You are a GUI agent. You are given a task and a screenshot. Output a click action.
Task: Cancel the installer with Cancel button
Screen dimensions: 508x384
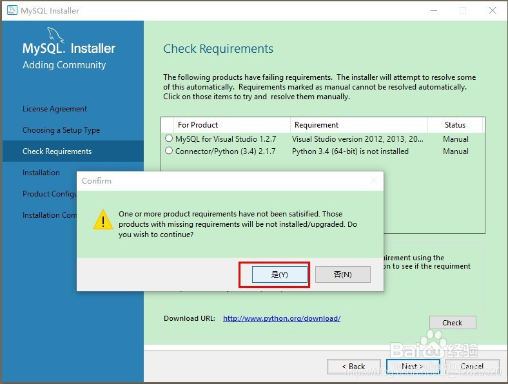472,366
